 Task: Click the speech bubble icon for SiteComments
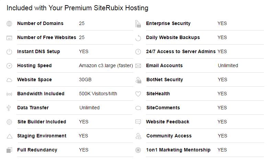(138, 108)
